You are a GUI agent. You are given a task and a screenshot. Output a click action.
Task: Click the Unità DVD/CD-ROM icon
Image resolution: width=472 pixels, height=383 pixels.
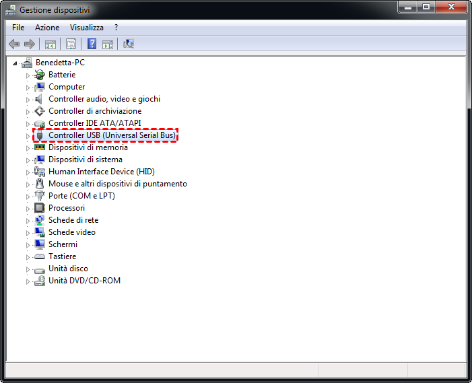coord(40,281)
